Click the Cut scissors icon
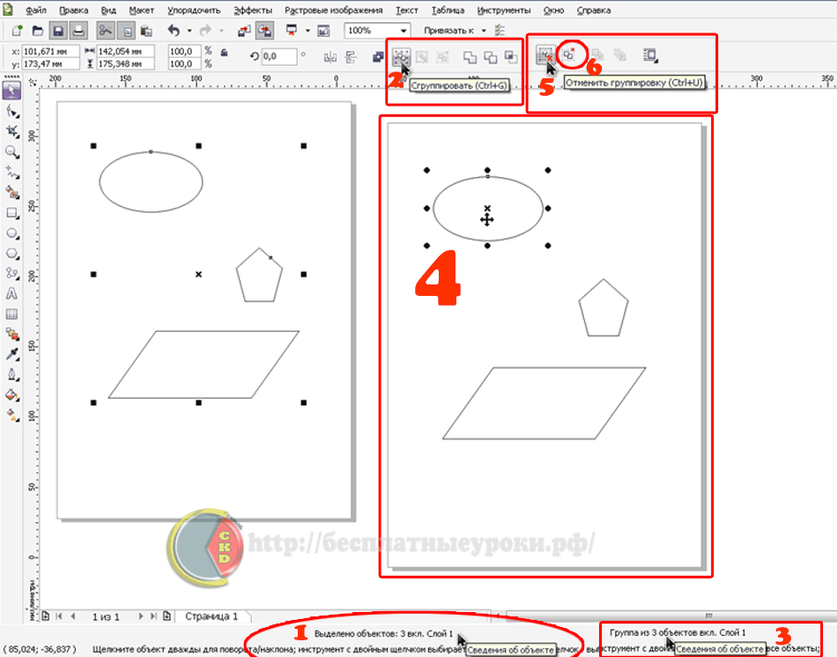Image resolution: width=837 pixels, height=657 pixels. pos(105,31)
